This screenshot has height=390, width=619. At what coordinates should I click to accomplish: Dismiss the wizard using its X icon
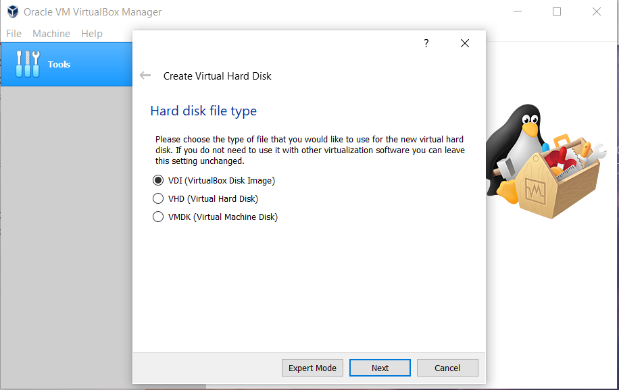pyautogui.click(x=464, y=43)
